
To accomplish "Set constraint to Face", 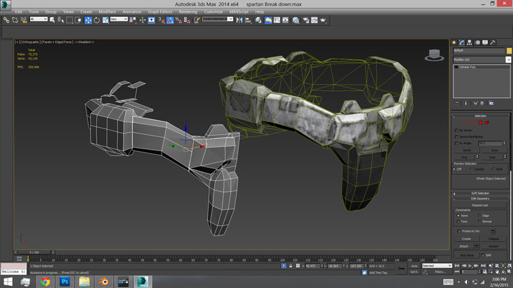I will tap(458, 221).
